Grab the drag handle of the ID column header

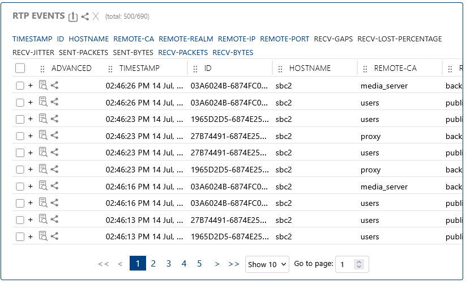point(195,69)
